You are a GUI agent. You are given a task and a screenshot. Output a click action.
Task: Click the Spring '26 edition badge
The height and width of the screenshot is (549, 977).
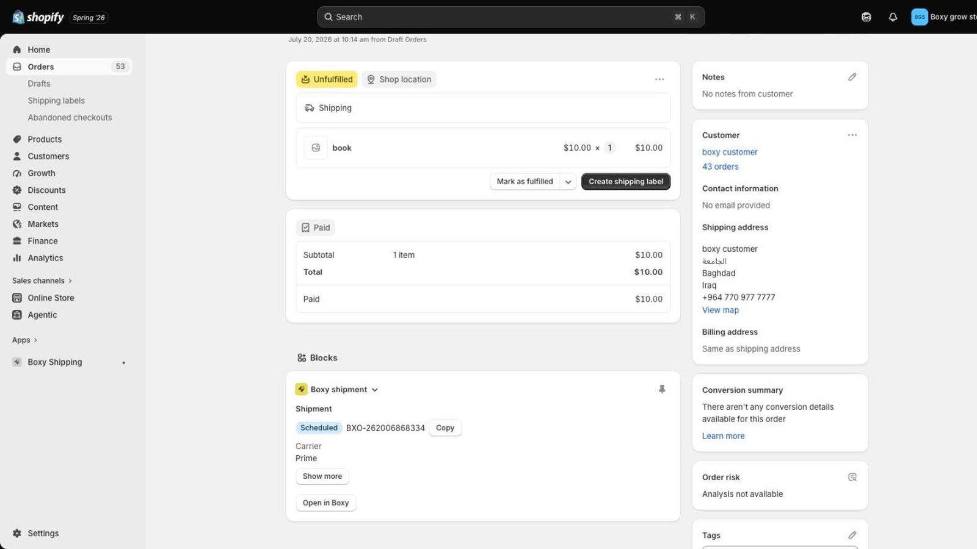coord(89,18)
